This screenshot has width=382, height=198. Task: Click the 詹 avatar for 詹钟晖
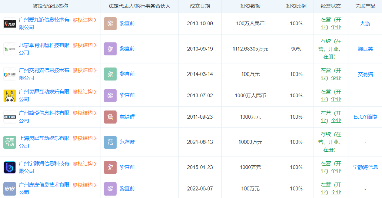[x=110, y=117]
